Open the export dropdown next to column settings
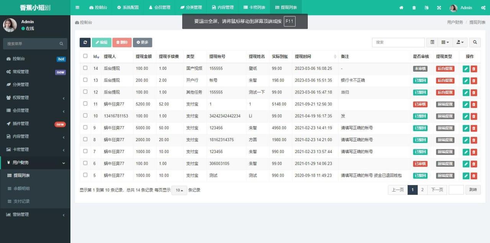Image resolution: width=490 pixels, height=243 pixels. 460,42
